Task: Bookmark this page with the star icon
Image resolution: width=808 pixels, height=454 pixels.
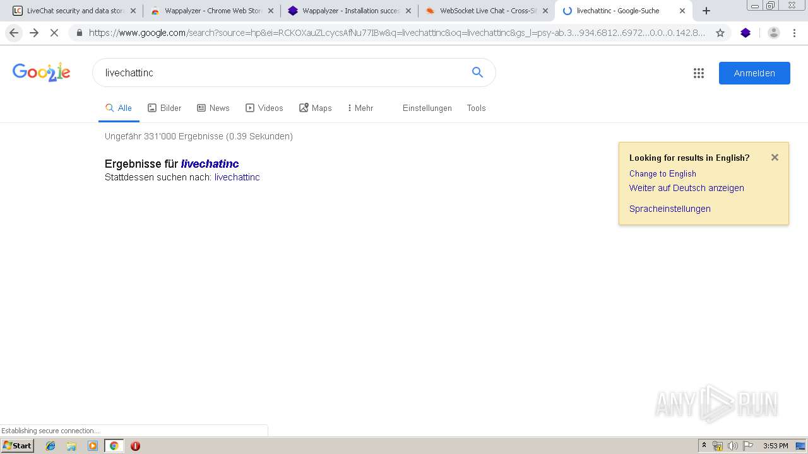Action: [x=720, y=33]
